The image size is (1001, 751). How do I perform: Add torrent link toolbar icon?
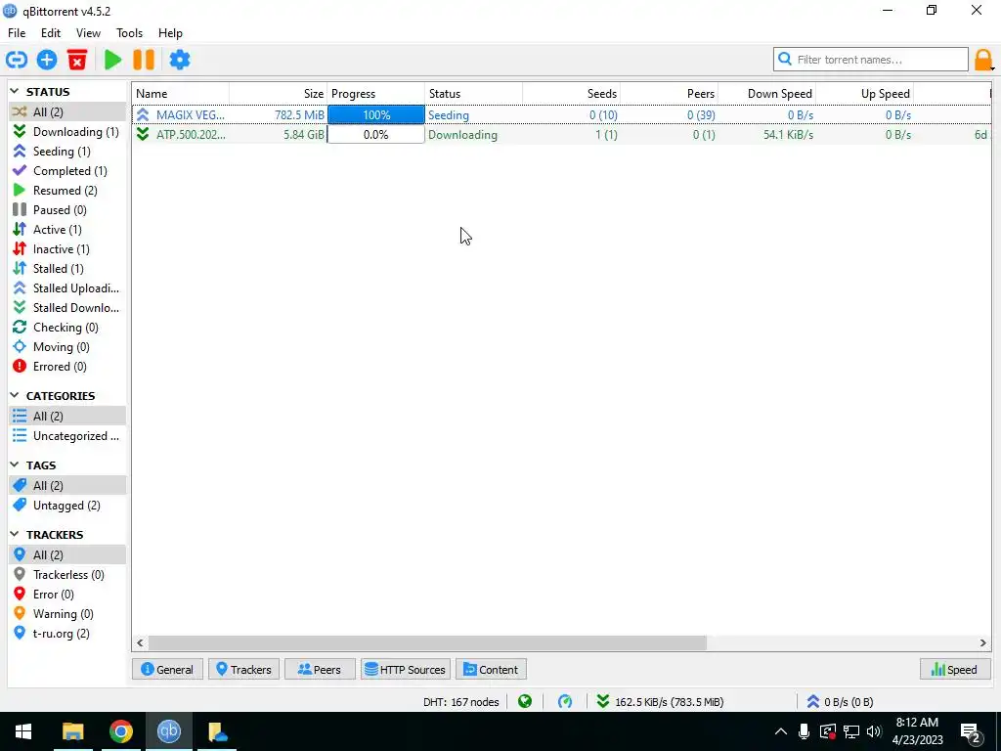16,60
